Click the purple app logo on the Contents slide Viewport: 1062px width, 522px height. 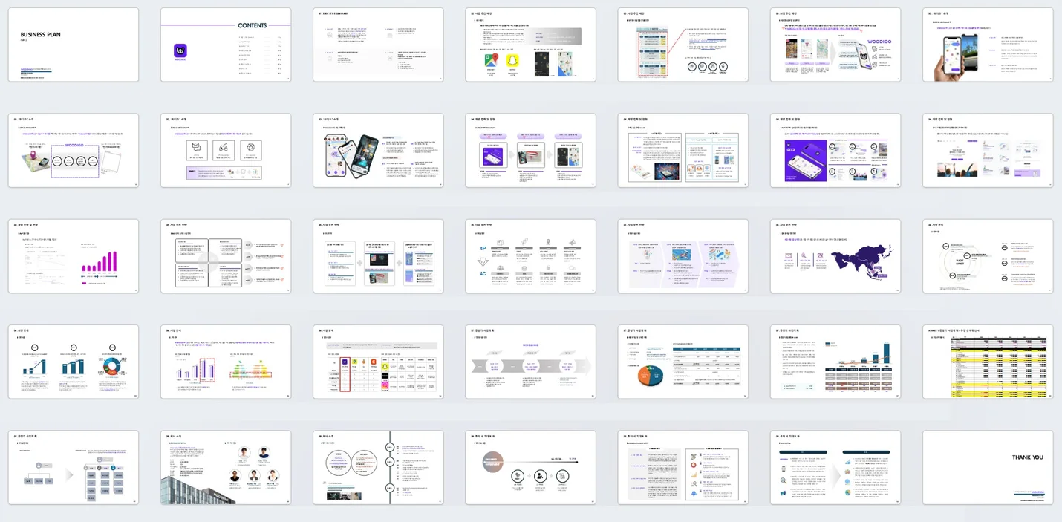[x=180, y=50]
